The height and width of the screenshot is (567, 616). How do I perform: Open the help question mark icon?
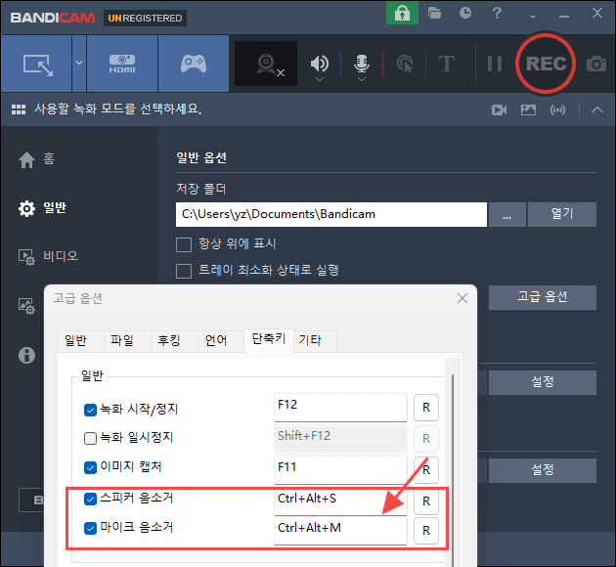(x=497, y=13)
